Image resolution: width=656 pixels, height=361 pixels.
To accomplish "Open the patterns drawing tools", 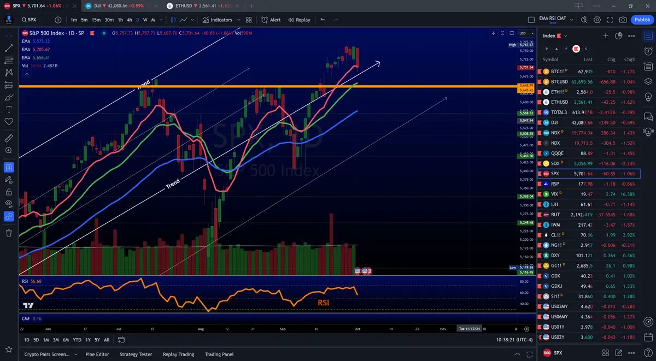I will click(x=9, y=72).
